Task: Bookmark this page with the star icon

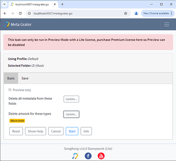Action: (x=126, y=14)
